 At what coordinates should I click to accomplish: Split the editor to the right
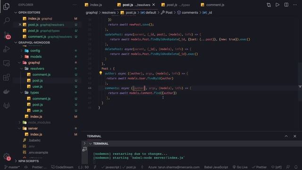(x=286, y=5)
